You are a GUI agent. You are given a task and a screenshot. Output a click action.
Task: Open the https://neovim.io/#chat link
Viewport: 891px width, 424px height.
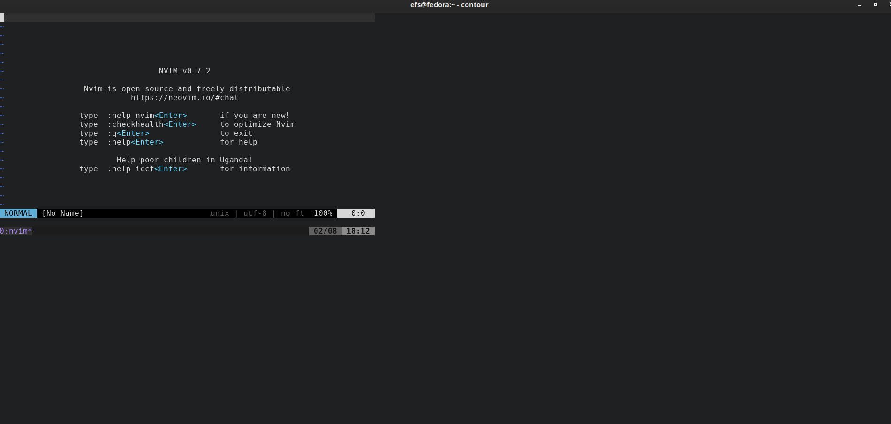click(185, 97)
